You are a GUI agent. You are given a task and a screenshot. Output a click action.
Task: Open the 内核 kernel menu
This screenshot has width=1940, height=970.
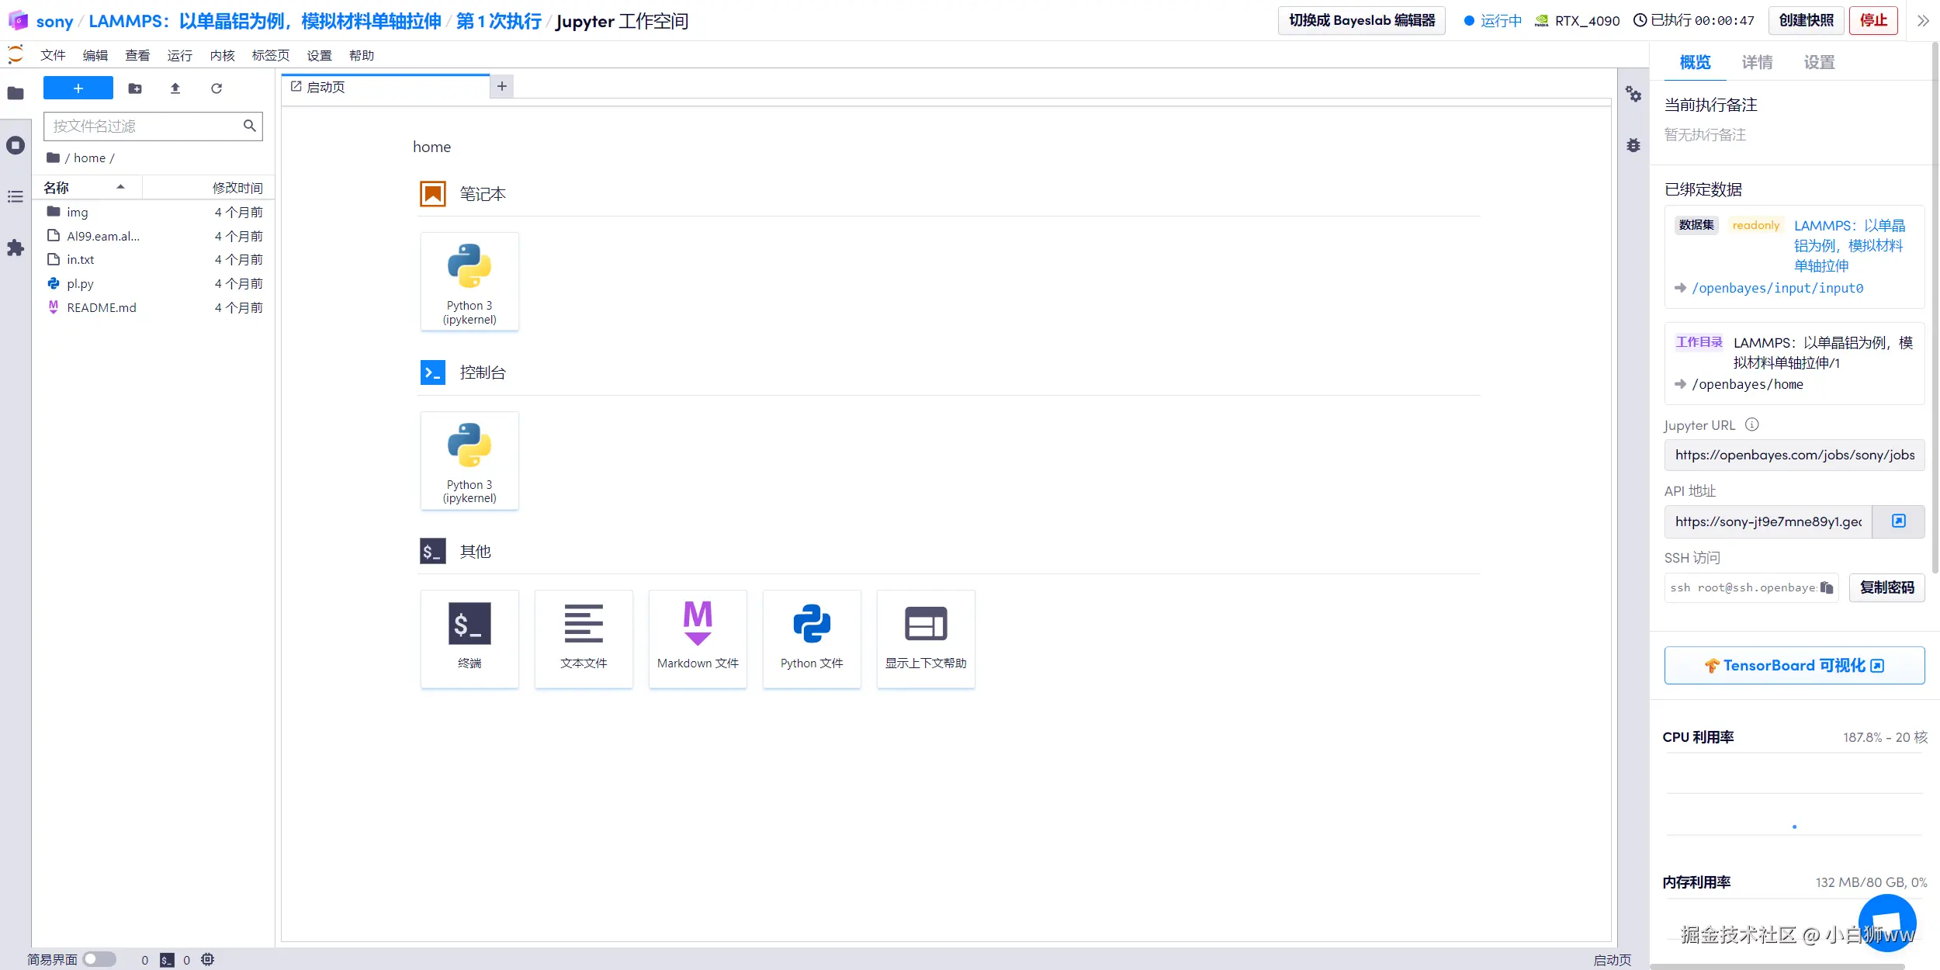[222, 56]
